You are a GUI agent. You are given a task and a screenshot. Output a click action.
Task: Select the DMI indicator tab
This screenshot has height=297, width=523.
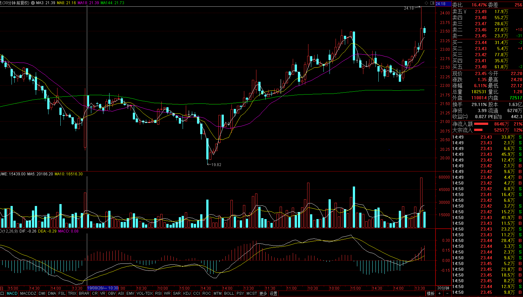pyautogui.click(x=42, y=293)
